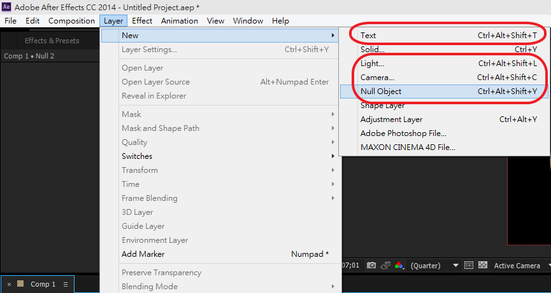
Task: Open the Quarter resolution dropdown
Action: click(434, 265)
